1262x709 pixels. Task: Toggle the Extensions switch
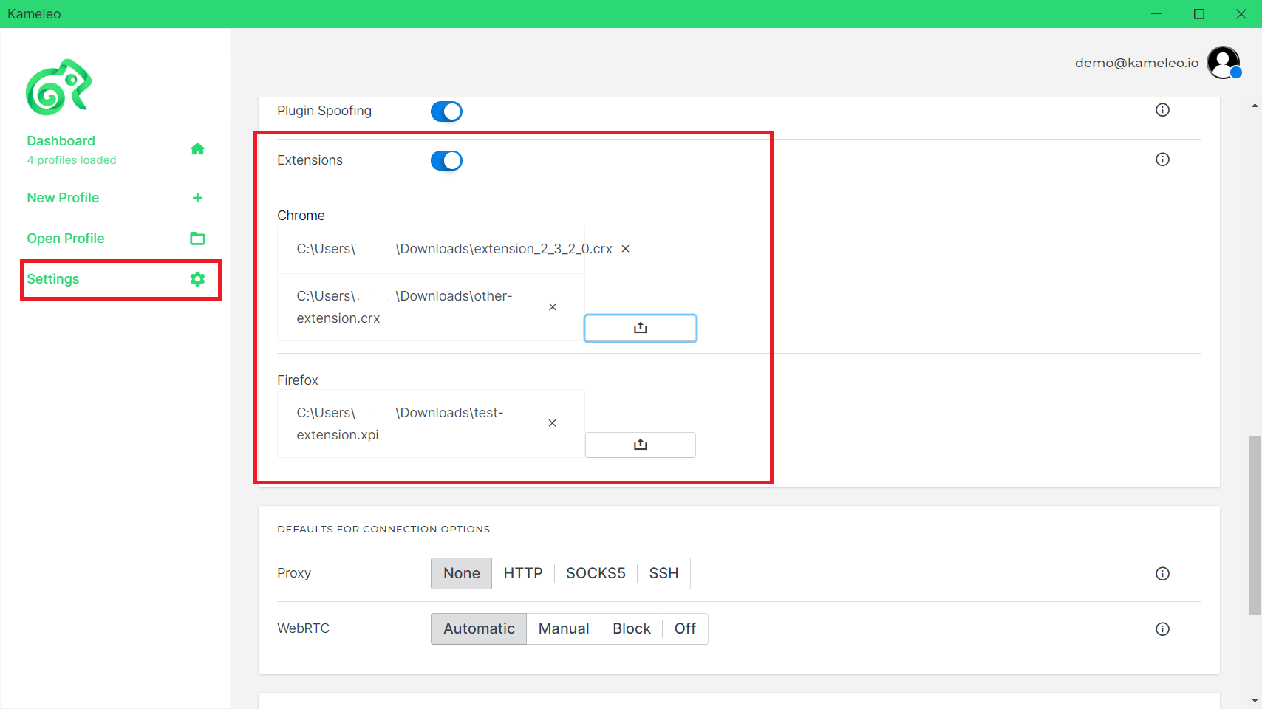(446, 161)
